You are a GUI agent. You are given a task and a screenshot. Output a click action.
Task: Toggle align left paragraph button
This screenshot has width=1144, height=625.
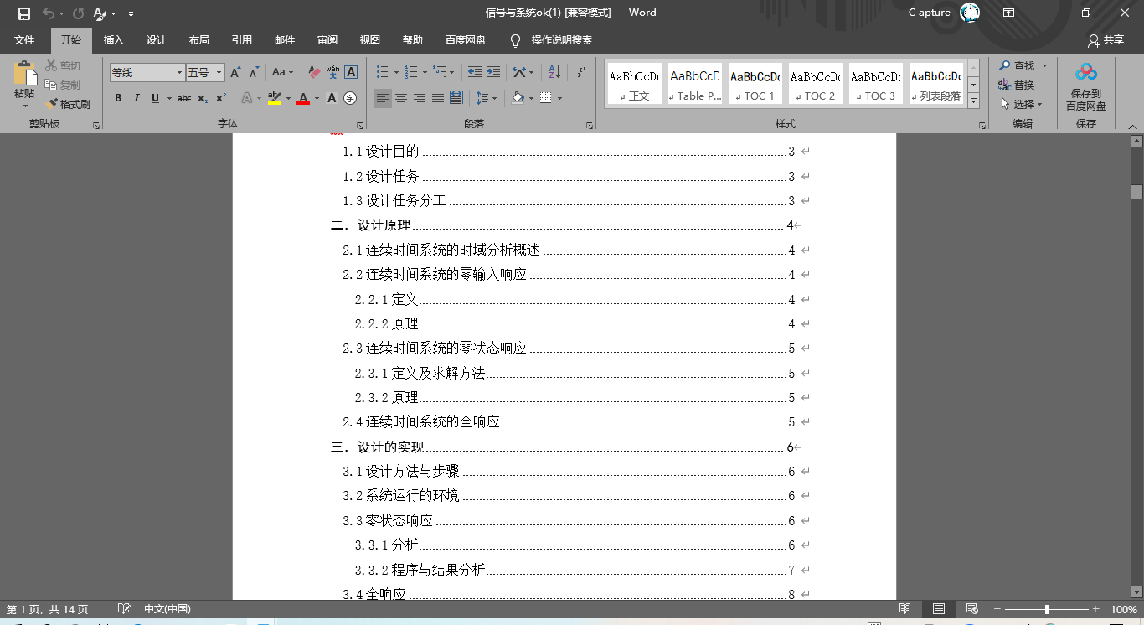click(x=383, y=98)
